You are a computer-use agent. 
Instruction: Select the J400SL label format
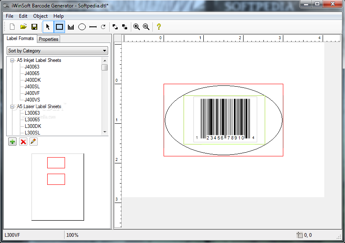tap(32, 87)
